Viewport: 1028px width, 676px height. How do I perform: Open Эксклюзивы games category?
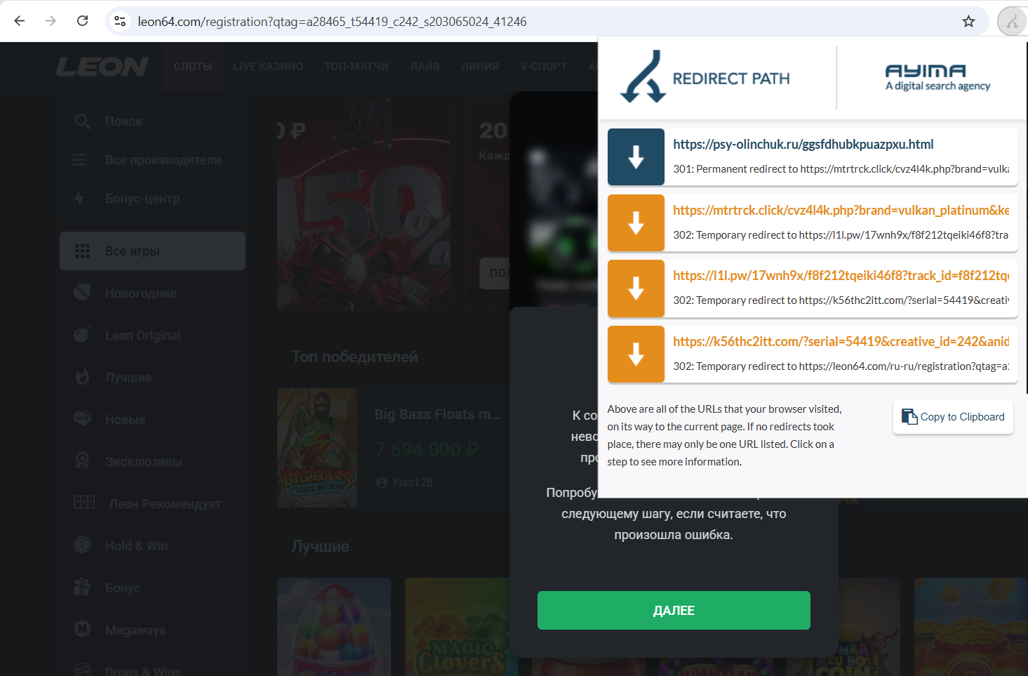point(144,462)
